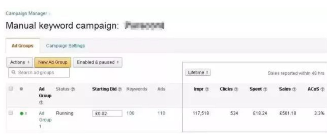Screen dimensions: 327x134
Task: Click the Starting Bid £0.02 input
Action: coord(107,114)
